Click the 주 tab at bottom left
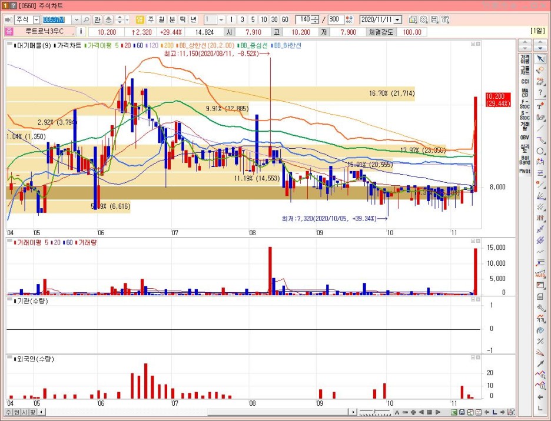This screenshot has height=421, width=551. tap(8, 412)
